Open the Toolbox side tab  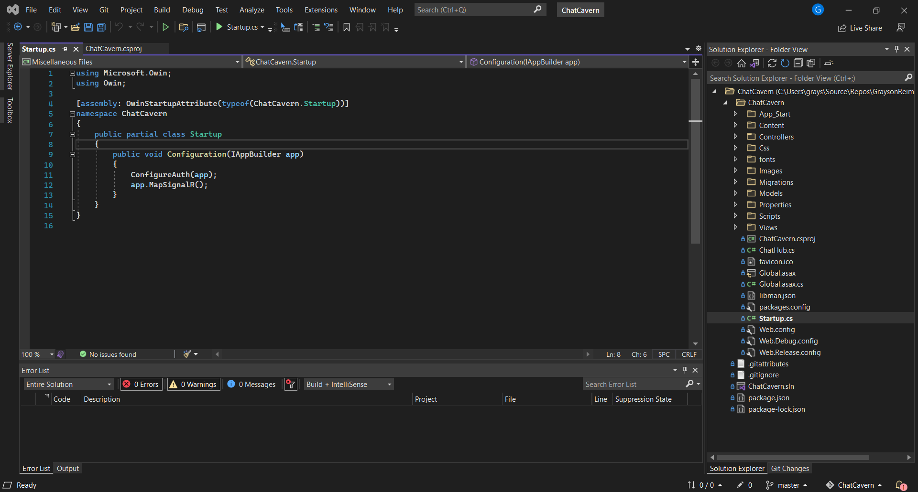tap(10, 110)
